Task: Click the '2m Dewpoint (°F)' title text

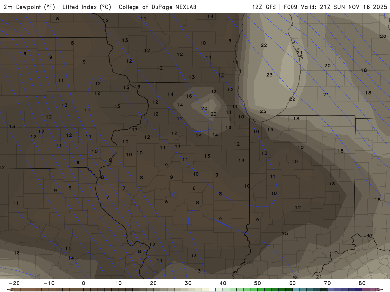Action: coord(29,7)
